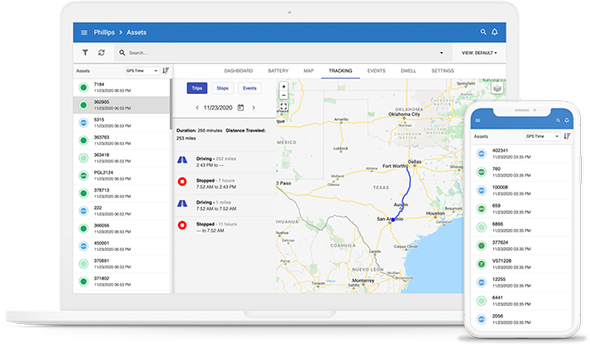590x345 pixels.
Task: Select asset 371802 in list
Action: 121,282
